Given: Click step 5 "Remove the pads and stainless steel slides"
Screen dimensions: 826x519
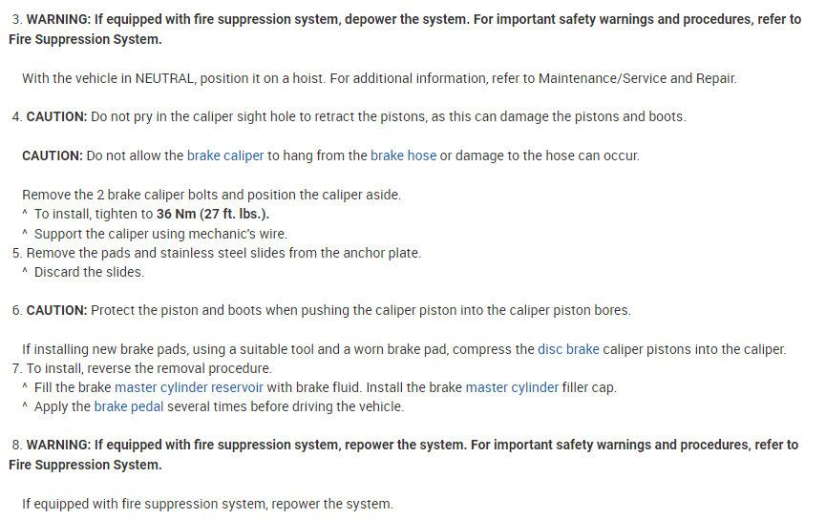Looking at the screenshot, I should [x=223, y=253].
